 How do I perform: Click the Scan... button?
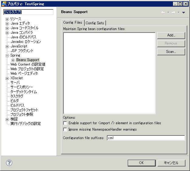tap(171, 52)
